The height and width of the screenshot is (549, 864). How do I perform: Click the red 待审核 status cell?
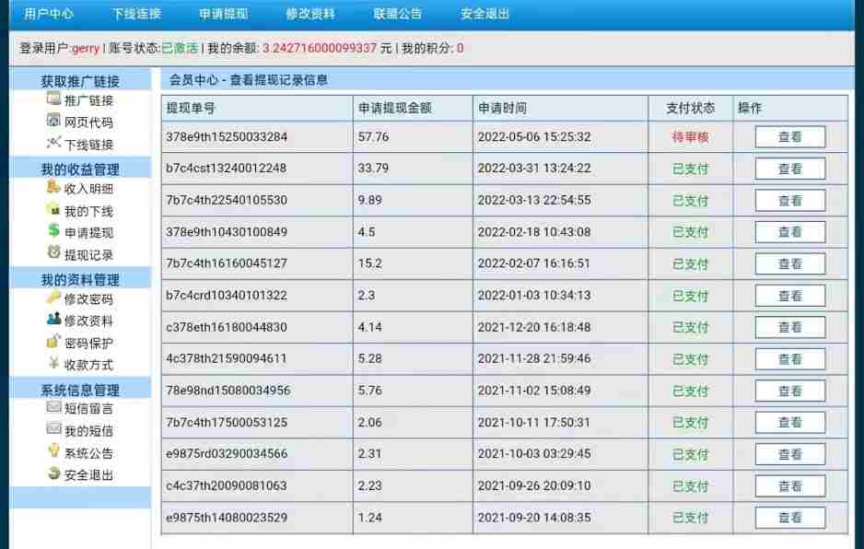691,136
